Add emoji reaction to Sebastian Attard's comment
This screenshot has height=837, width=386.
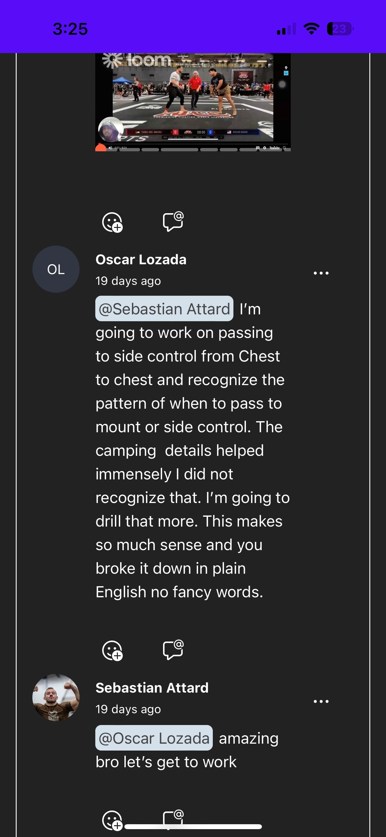[112, 821]
